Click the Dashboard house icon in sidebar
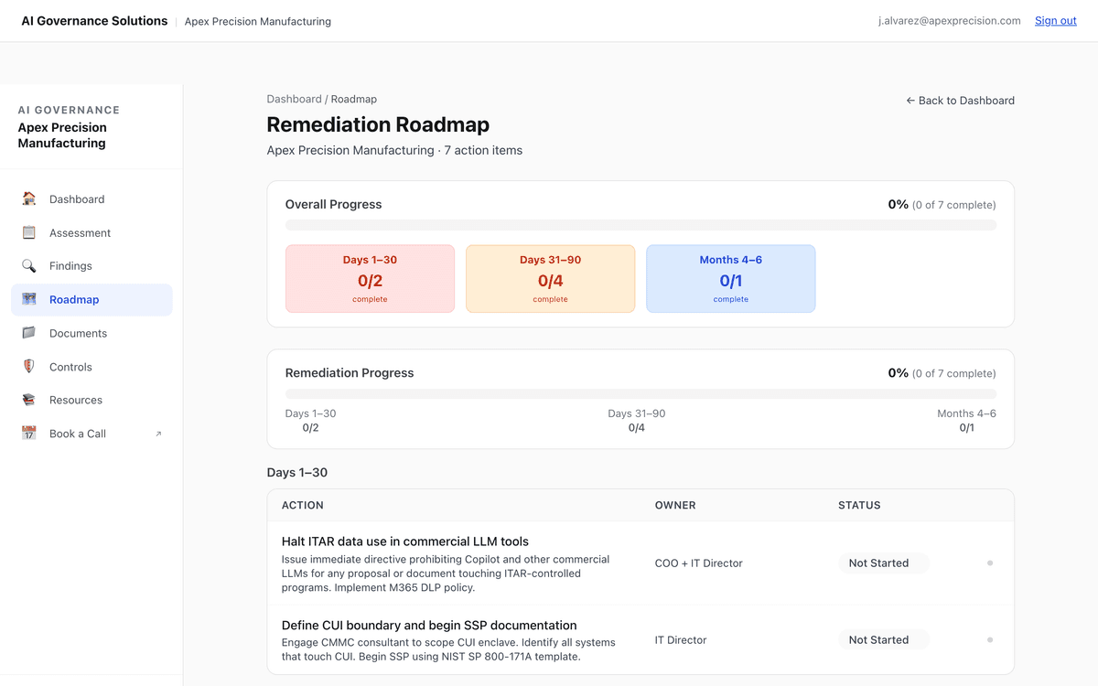Screen dimensions: 1098x686 point(29,198)
